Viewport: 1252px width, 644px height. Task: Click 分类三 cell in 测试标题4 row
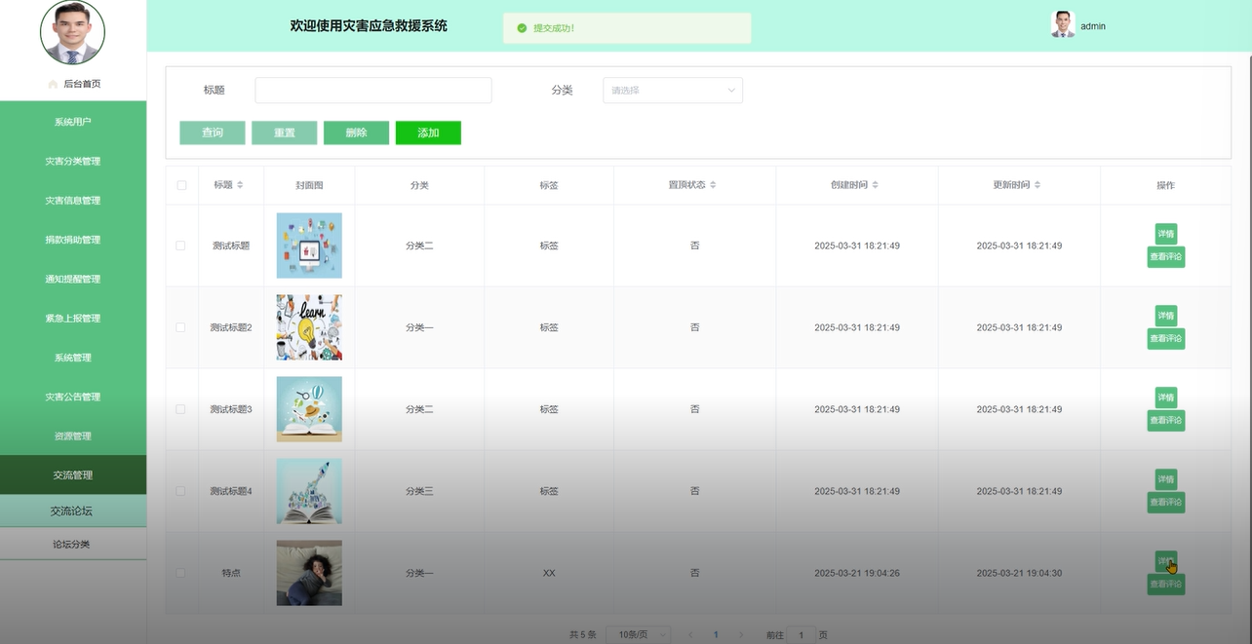(x=419, y=491)
